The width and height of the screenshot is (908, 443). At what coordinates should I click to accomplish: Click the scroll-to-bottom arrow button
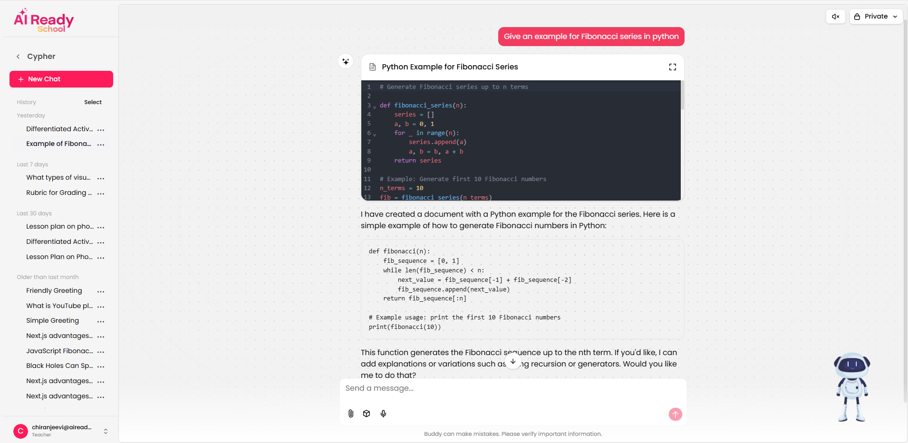[x=513, y=362]
